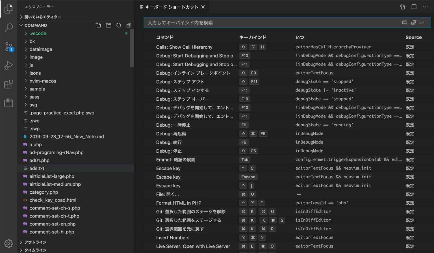The height and width of the screenshot is (253, 434).
Task: Clear the keybindings search input with the clear icon
Action: click(x=422, y=22)
